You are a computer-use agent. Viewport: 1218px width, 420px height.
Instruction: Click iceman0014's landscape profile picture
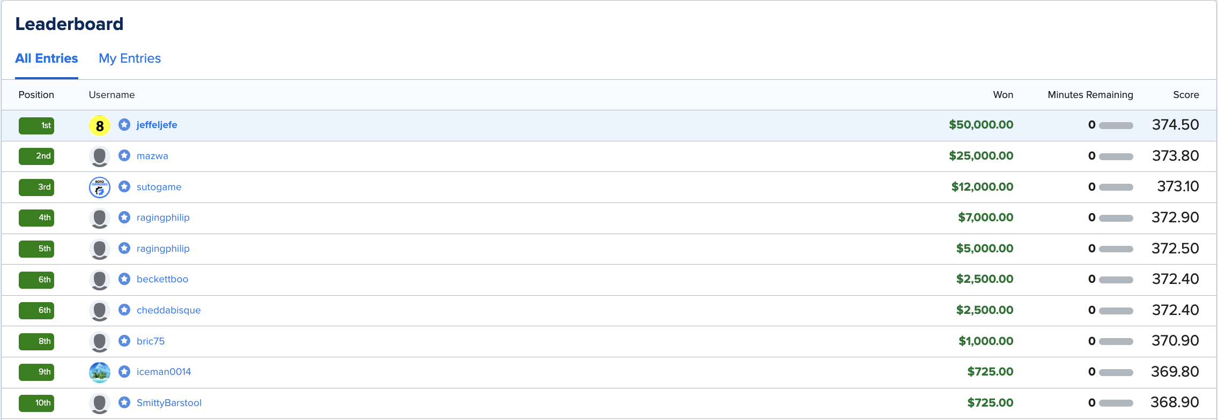tap(99, 372)
